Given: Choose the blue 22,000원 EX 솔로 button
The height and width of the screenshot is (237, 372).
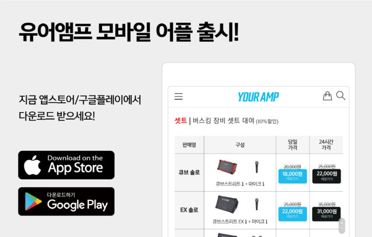Looking at the screenshot, I should [292, 214].
